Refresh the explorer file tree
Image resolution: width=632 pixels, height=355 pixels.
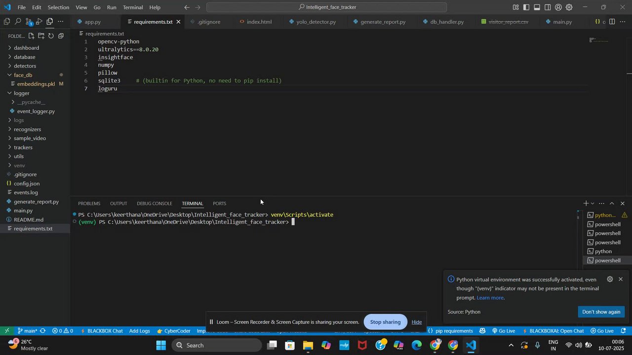pos(51,36)
